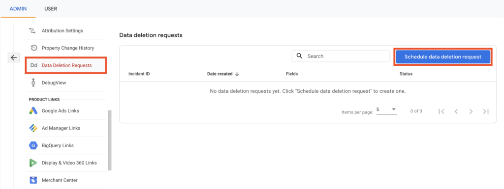
Task: Click the Ad Manager logo icon
Action: (x=33, y=128)
